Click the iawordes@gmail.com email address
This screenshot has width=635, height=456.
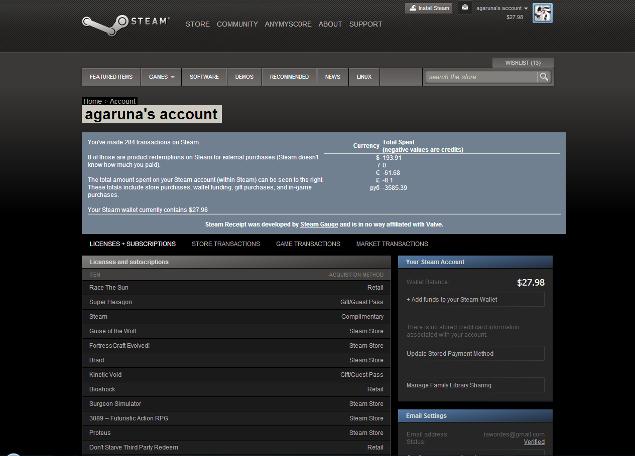[514, 434]
